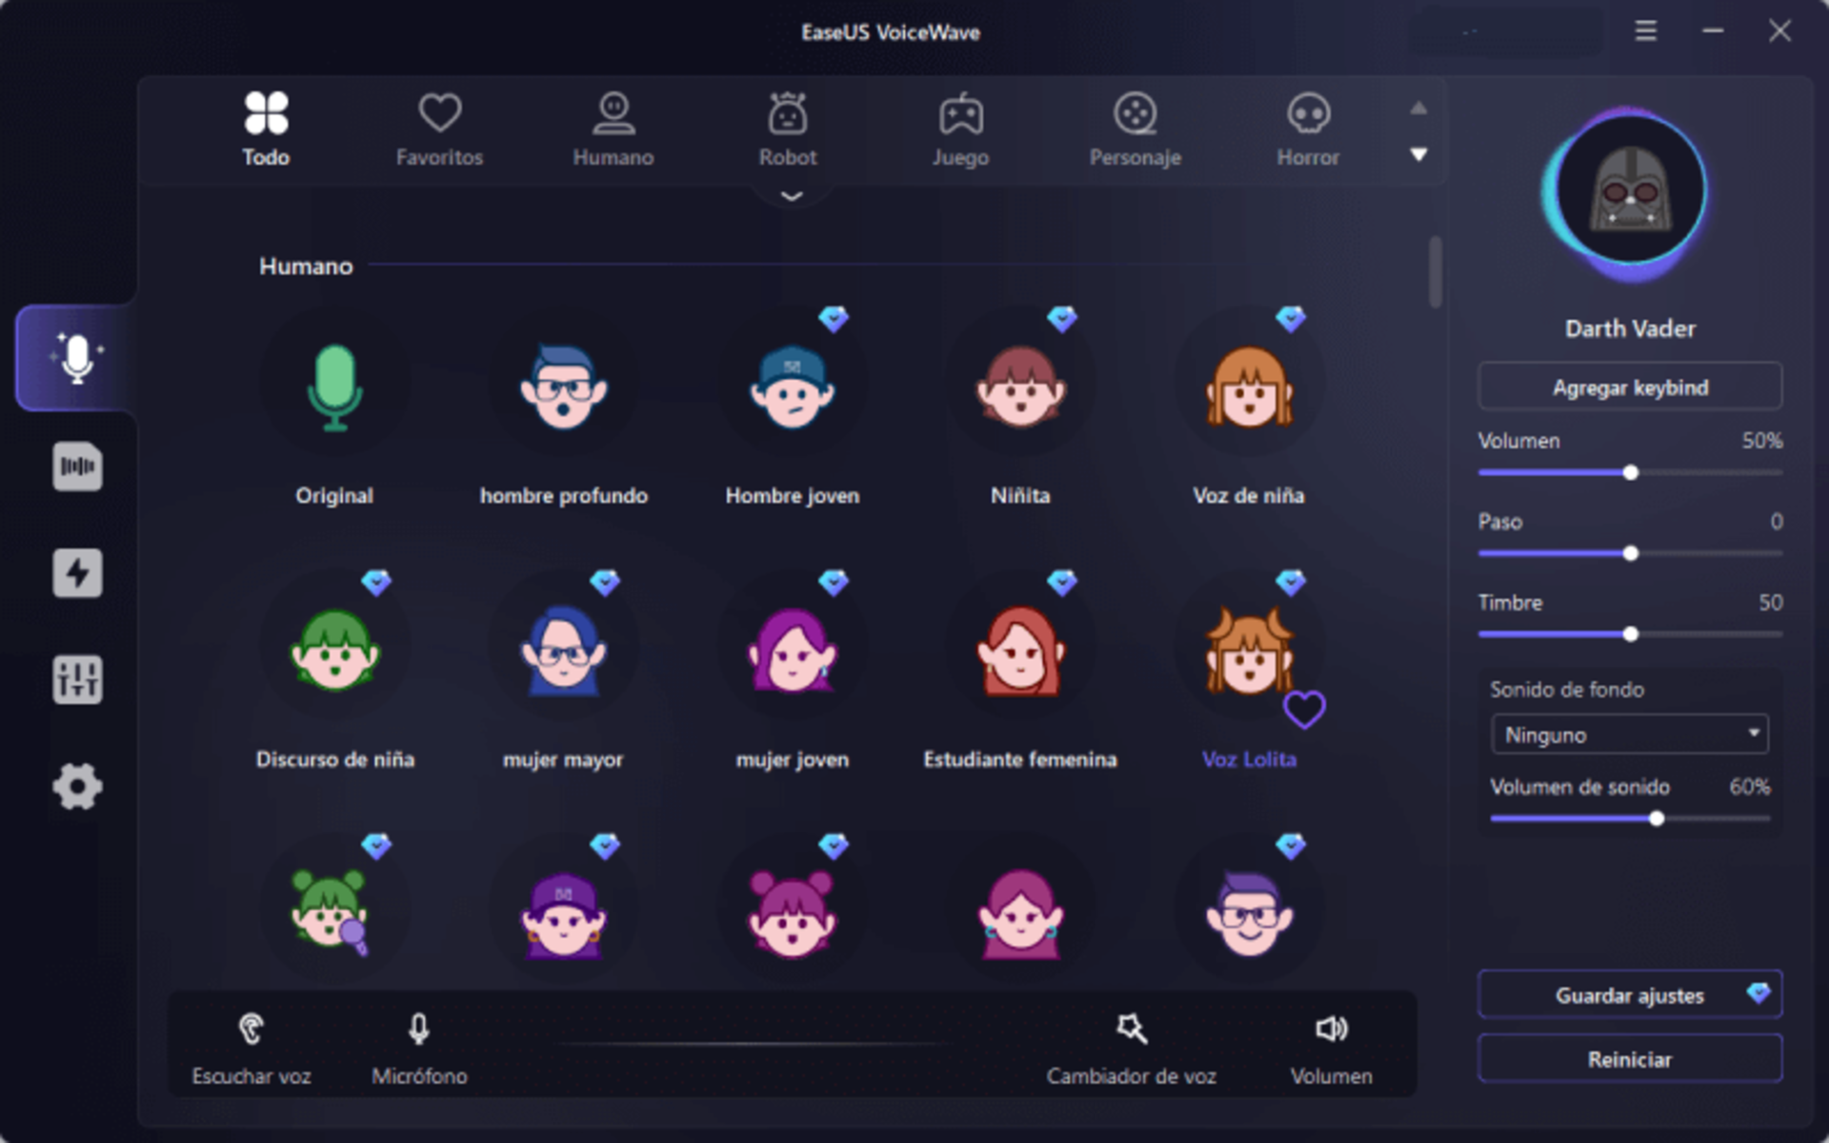Switch to the Robot tab
1829x1143 pixels.
tap(788, 130)
